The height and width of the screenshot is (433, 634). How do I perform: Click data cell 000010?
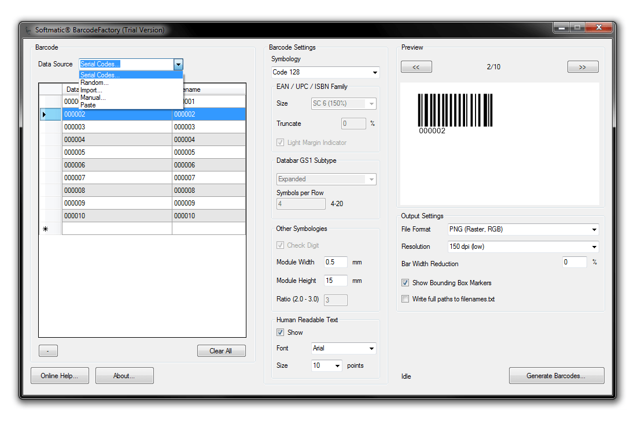[117, 216]
